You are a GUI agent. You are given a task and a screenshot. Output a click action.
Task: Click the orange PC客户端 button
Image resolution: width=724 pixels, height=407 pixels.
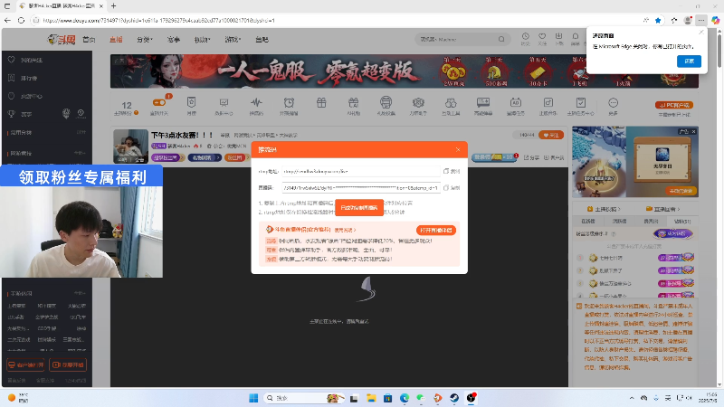pyautogui.click(x=674, y=105)
